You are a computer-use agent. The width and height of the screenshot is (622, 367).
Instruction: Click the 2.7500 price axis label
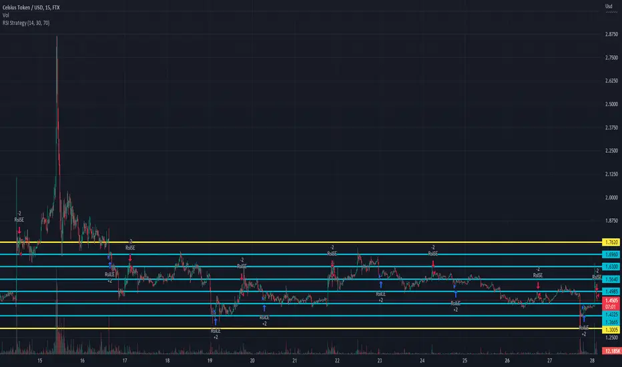tap(611, 57)
